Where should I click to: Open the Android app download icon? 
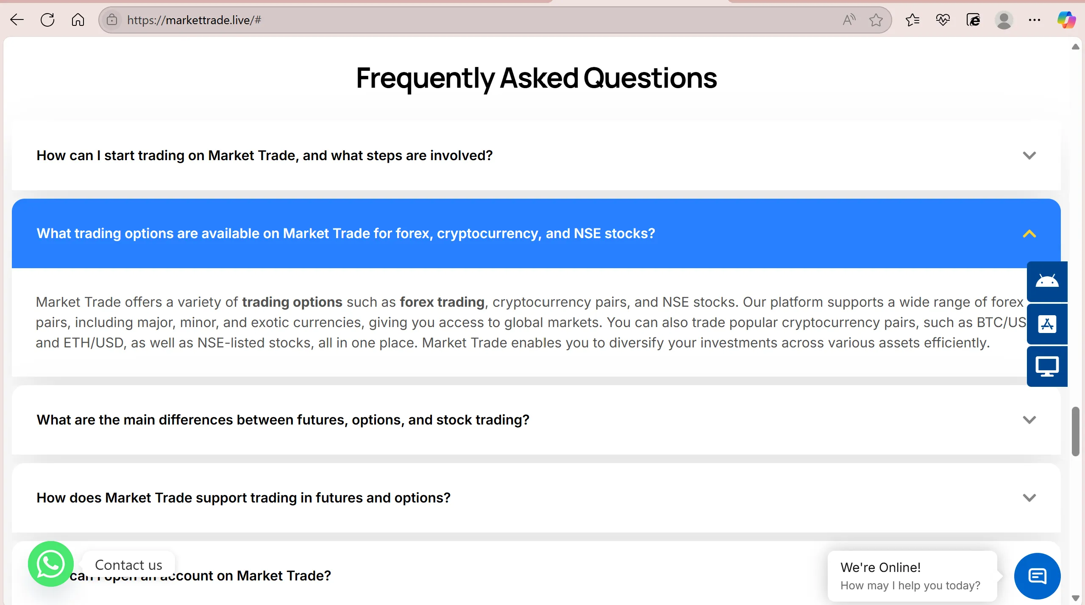[1047, 281]
